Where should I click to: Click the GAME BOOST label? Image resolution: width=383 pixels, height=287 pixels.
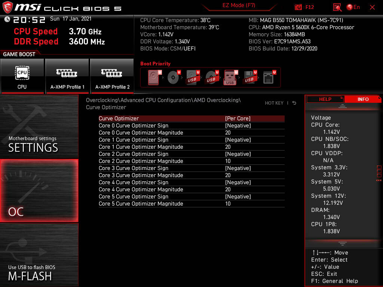click(19, 54)
